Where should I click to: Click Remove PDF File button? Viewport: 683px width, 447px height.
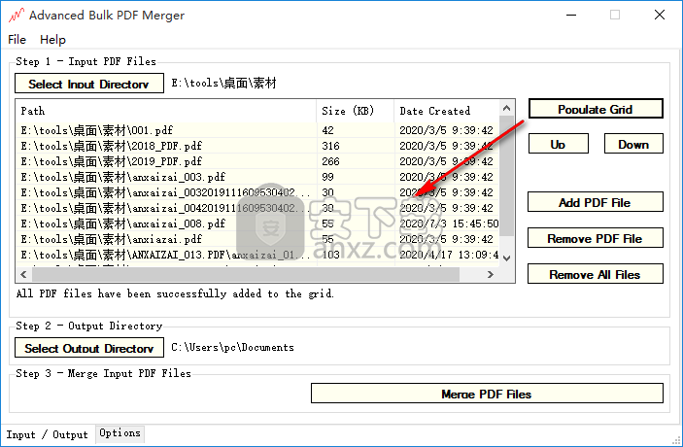[596, 238]
